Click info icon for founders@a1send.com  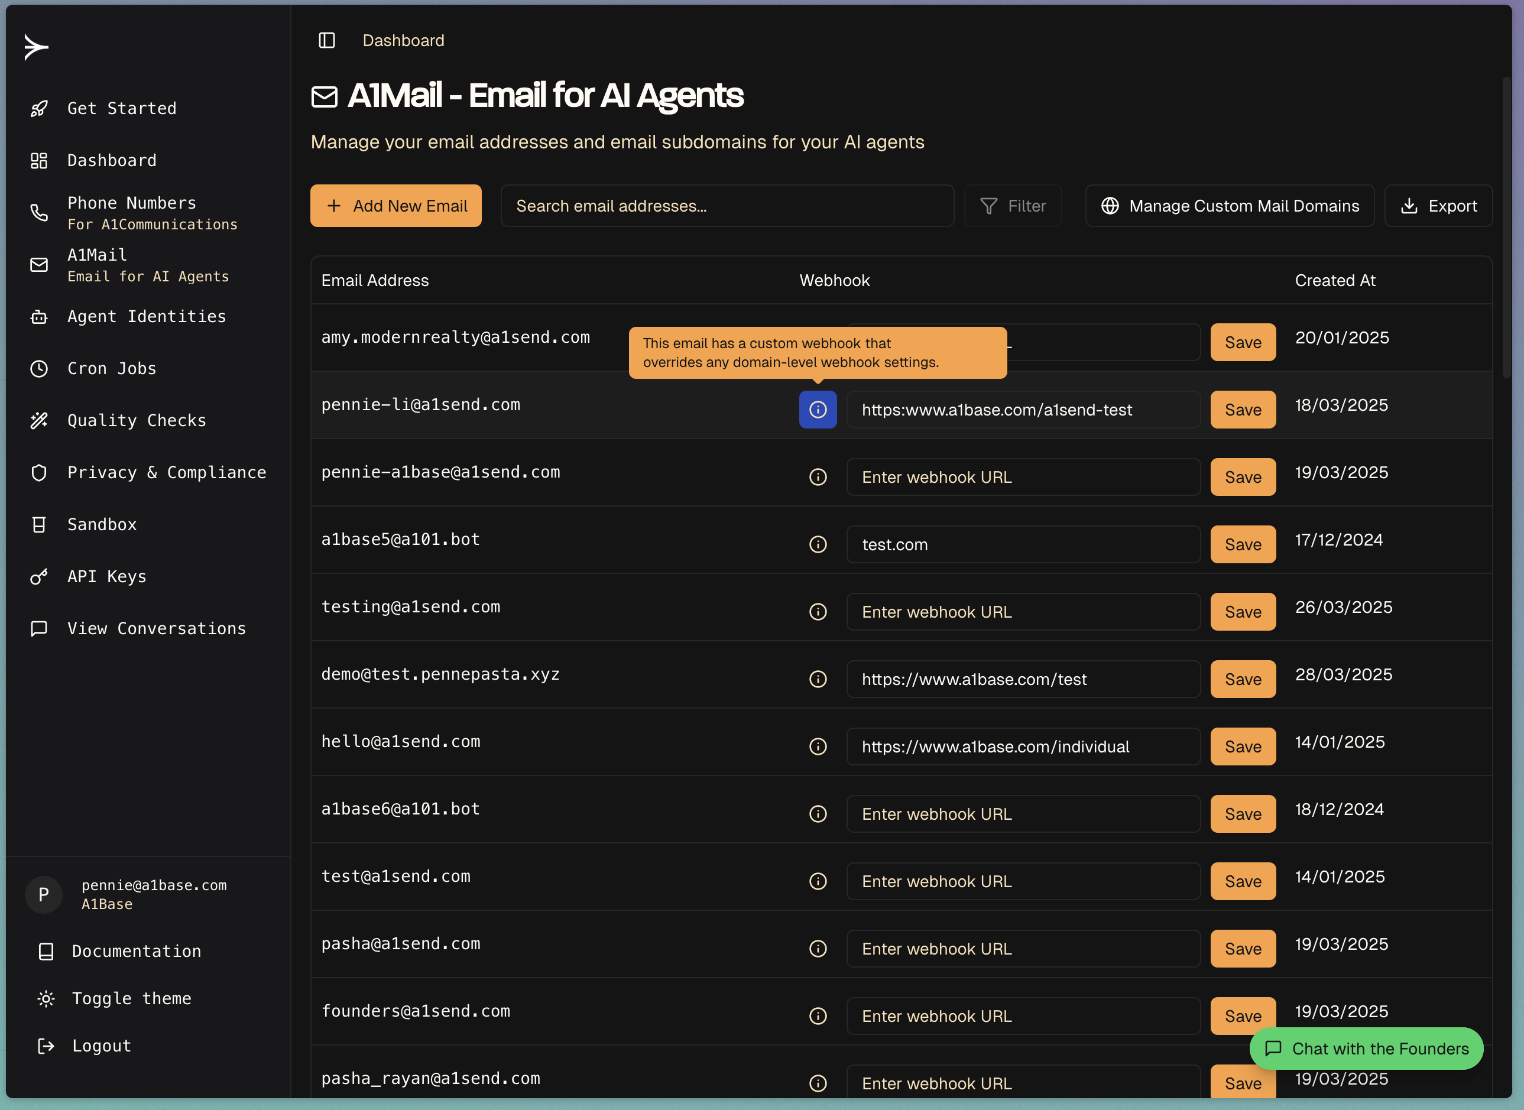pos(818,1016)
